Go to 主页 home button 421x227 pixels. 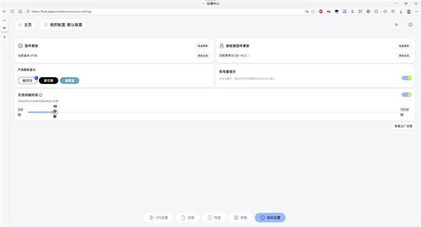coord(25,25)
